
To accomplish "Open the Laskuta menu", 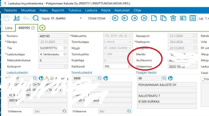I will 91,10.
